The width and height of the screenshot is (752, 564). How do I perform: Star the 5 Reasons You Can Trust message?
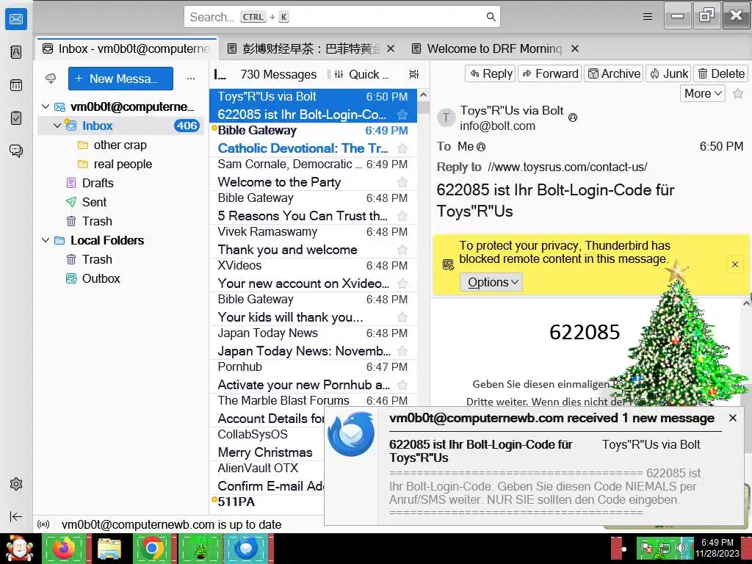coord(402,217)
